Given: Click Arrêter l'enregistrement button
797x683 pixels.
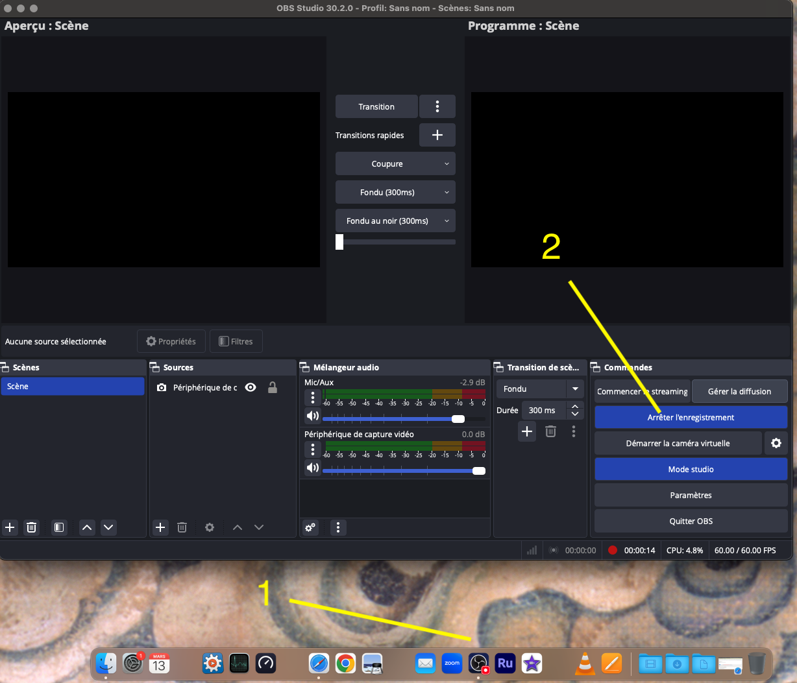Looking at the screenshot, I should [x=691, y=417].
